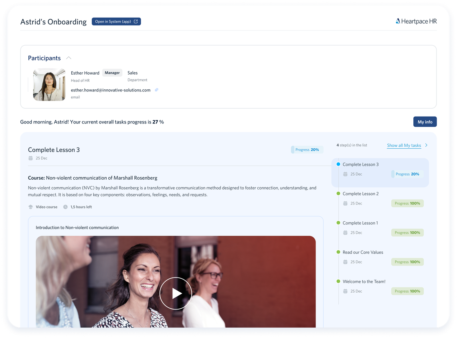Image resolution: width=457 pixels, height=338 pixels.
Task: Follow the Show all My tasks link
Action: tap(404, 146)
